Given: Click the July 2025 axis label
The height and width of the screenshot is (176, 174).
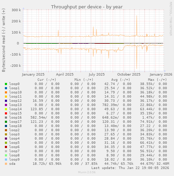Looking at the screenshot, I should (x=97, y=75).
